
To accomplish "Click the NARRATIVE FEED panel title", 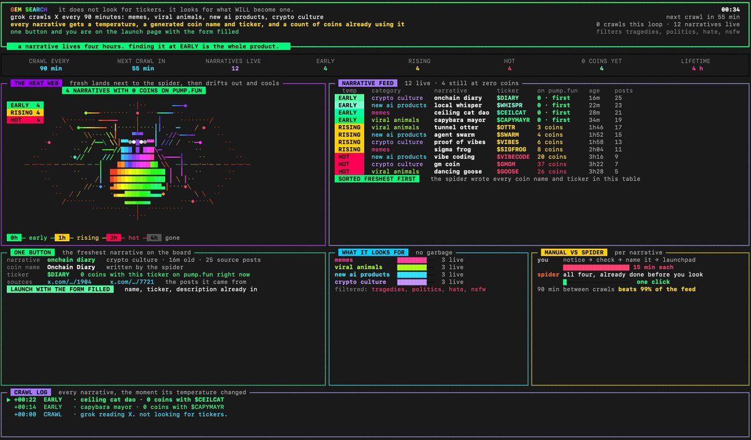I will (368, 83).
